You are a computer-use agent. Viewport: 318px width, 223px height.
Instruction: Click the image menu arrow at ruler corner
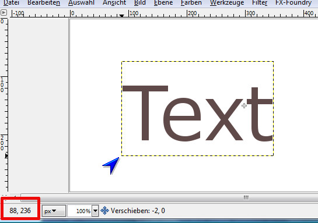4,13
